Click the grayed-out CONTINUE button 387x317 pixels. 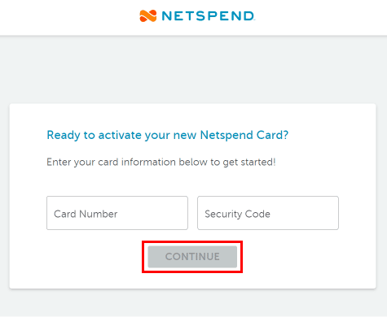(x=192, y=257)
